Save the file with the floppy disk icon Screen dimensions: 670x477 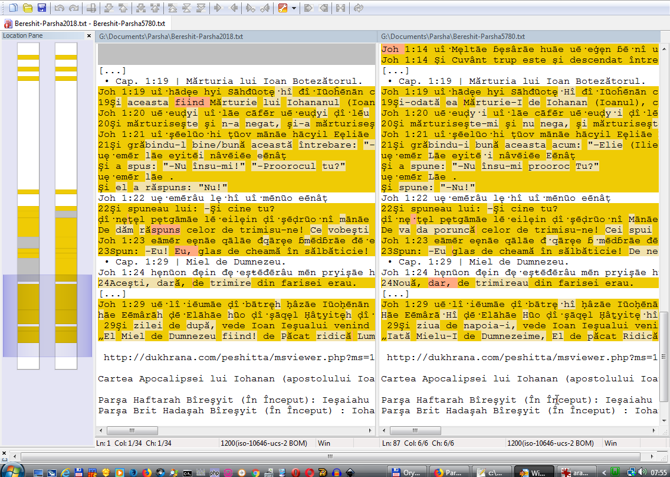[x=42, y=8]
